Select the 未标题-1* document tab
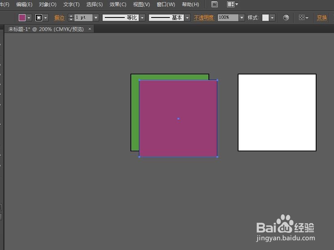Image resolution: width=334 pixels, height=250 pixels. click(46, 29)
